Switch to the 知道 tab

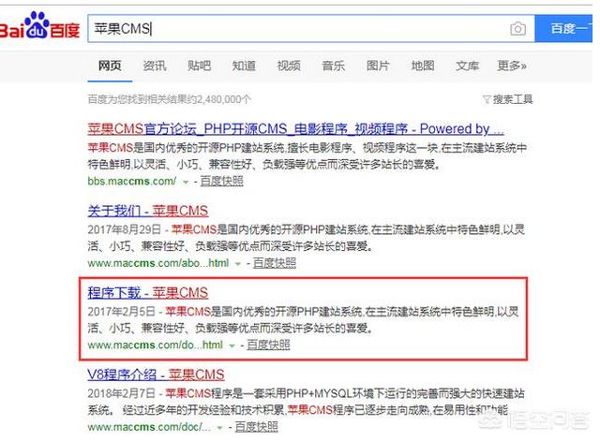(244, 66)
